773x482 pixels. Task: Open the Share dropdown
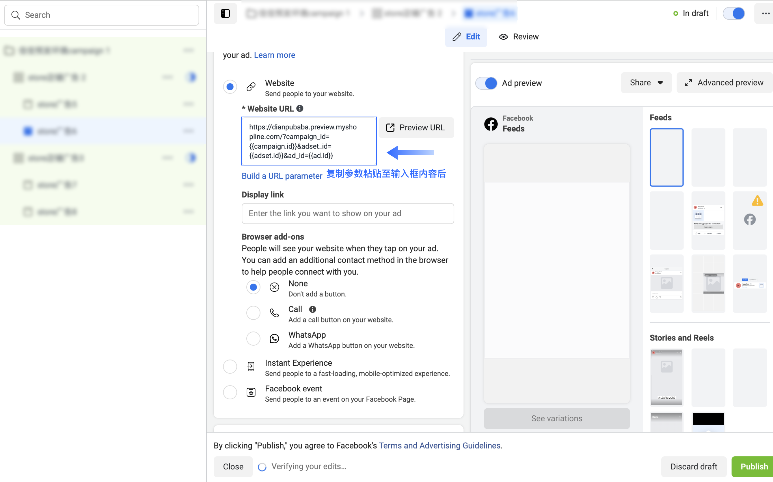(646, 83)
